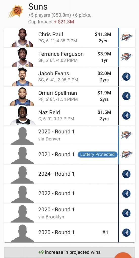Click OKC logo on 2020 via Denver pick
This screenshot has height=258, width=139.
(x=126, y=135)
